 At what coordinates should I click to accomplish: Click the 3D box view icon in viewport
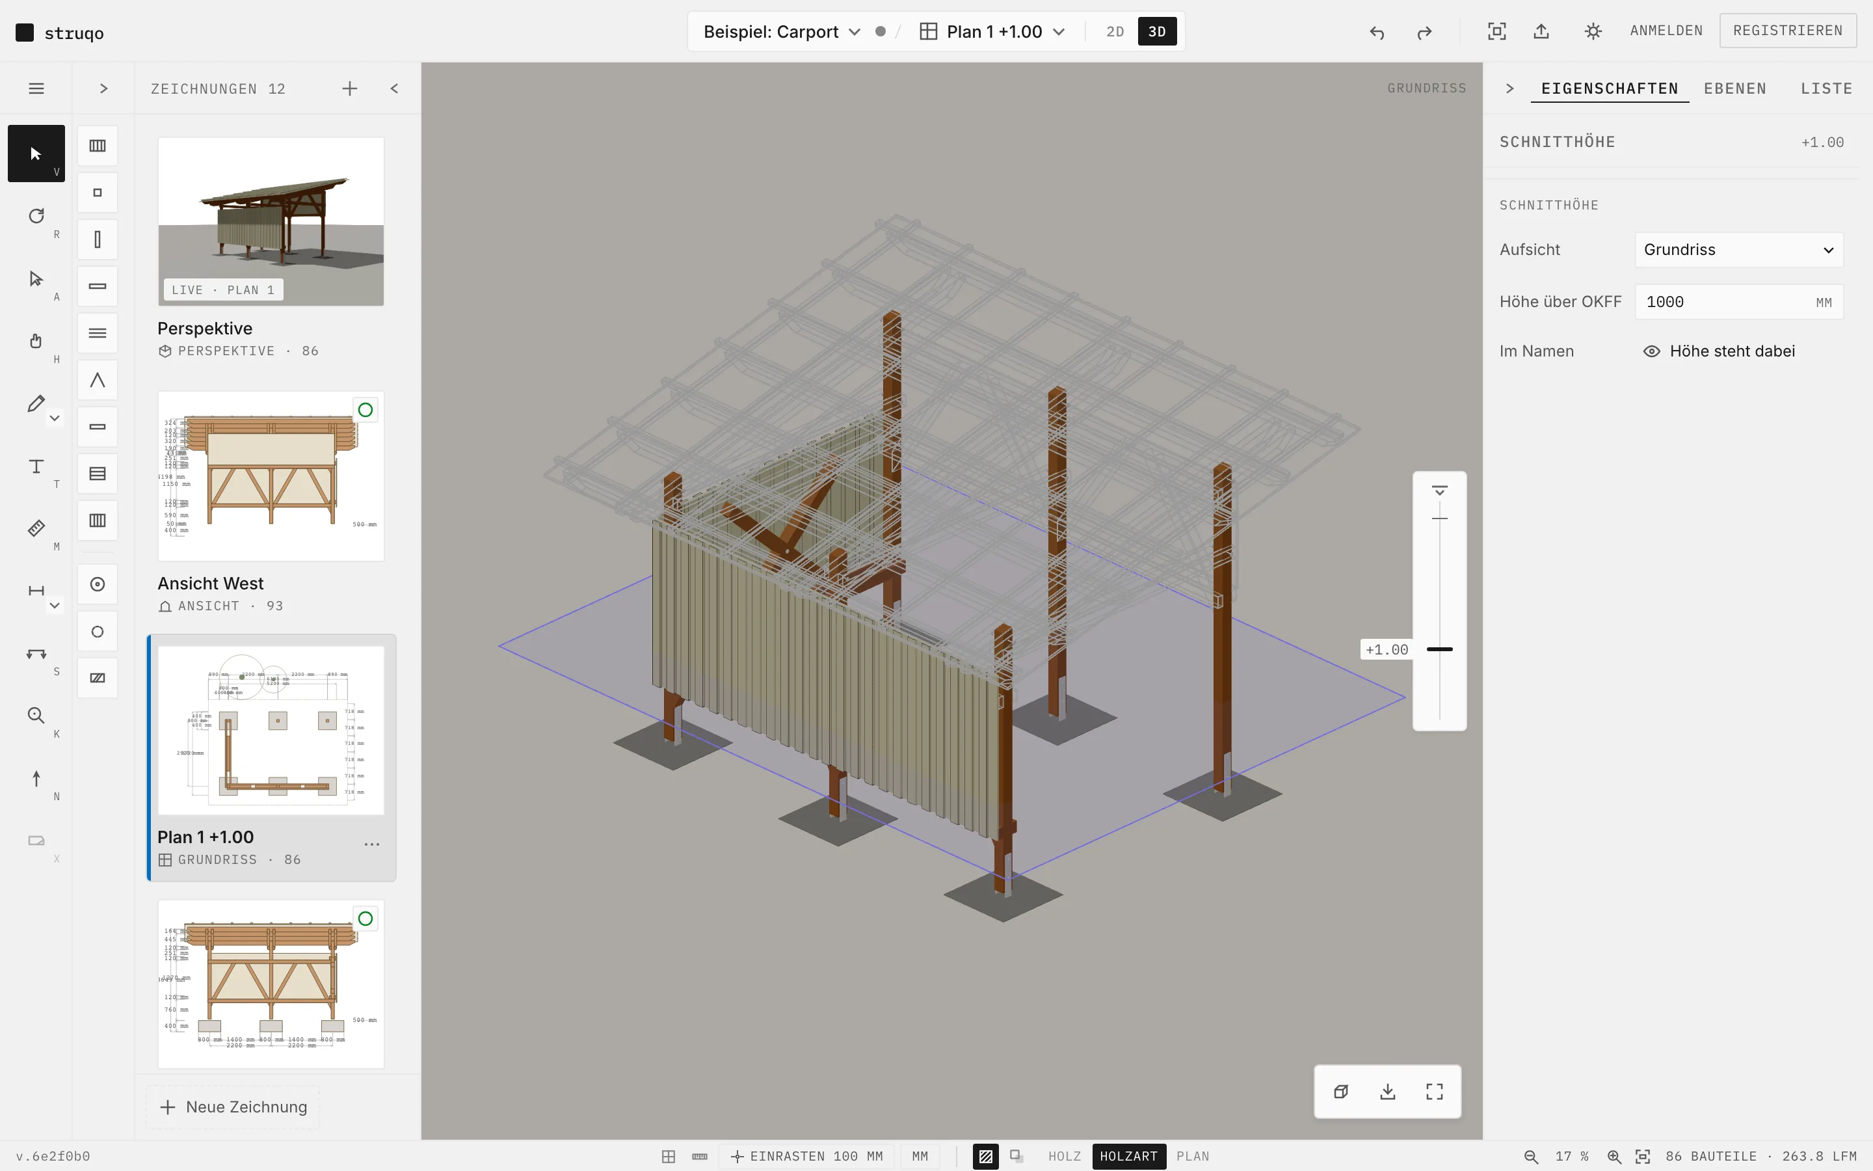[1341, 1091]
